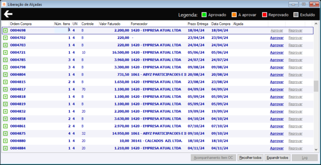
Task: Sort by Ordem Compra column header
Action: [x=31, y=24]
